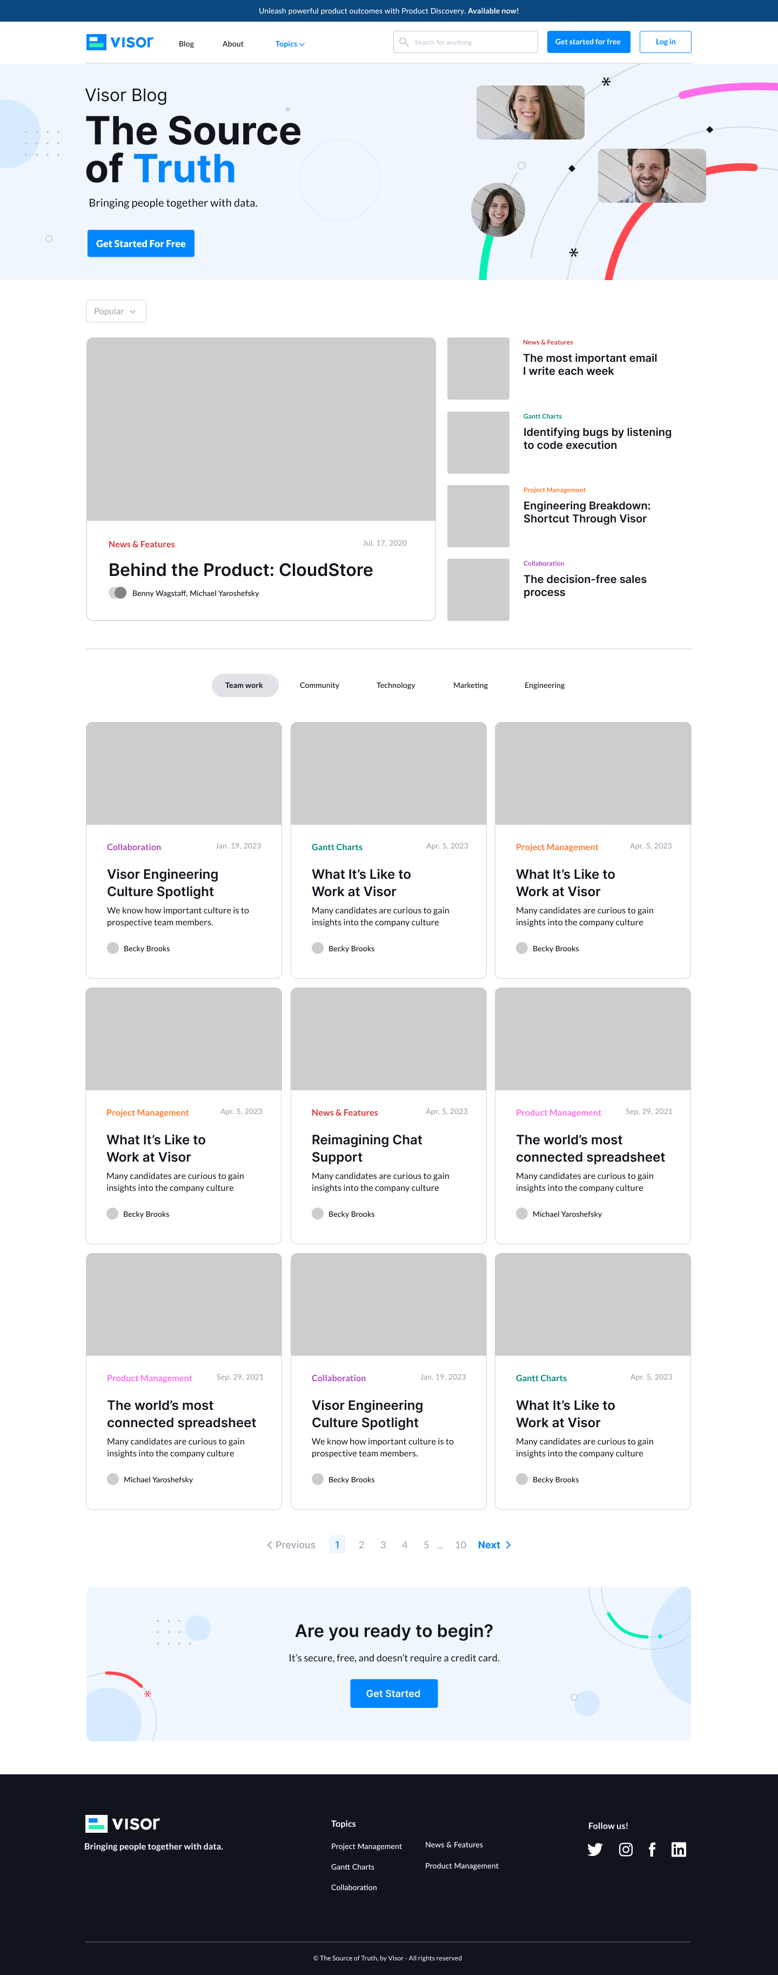The image size is (778, 1975).
Task: Open Visor's Instagram profile
Action: click(625, 1849)
